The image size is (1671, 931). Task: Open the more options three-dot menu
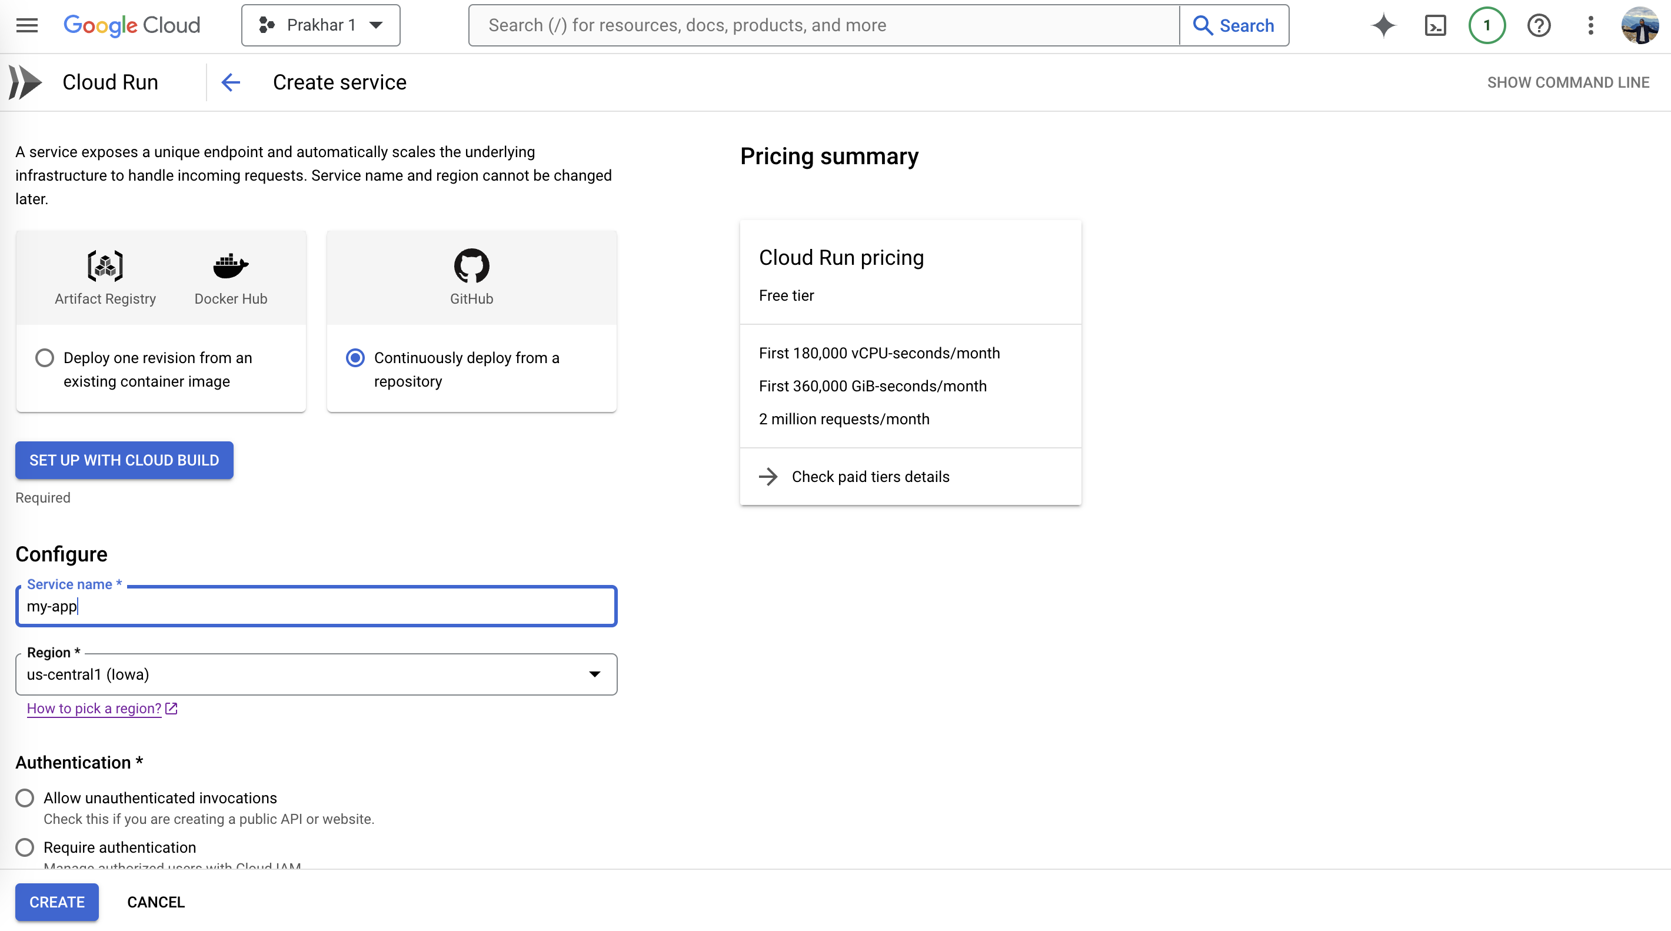click(x=1590, y=25)
